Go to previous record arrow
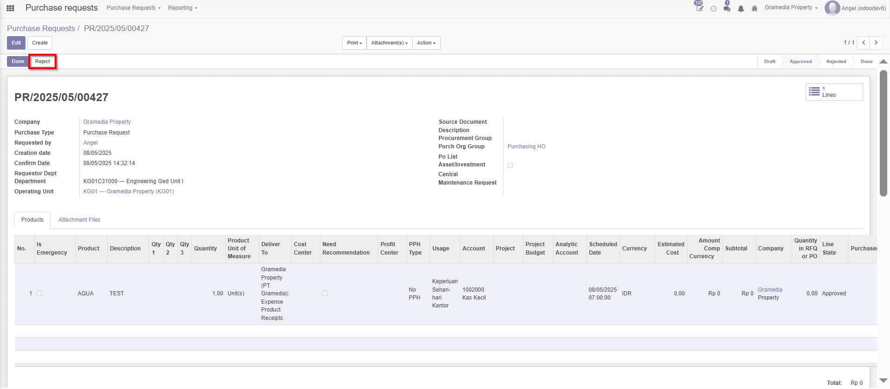 pos(863,43)
